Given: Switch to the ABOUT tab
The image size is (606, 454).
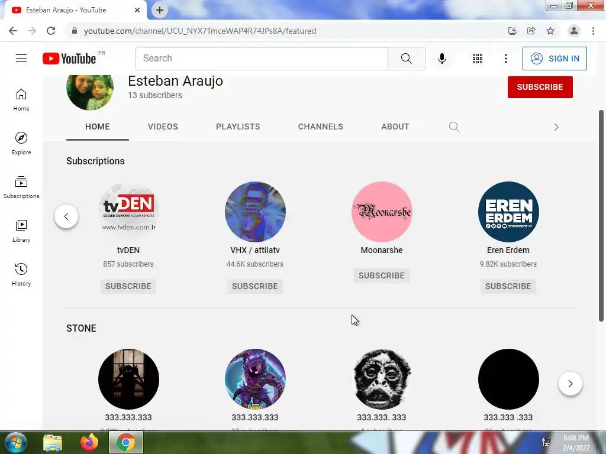Looking at the screenshot, I should 395,127.
